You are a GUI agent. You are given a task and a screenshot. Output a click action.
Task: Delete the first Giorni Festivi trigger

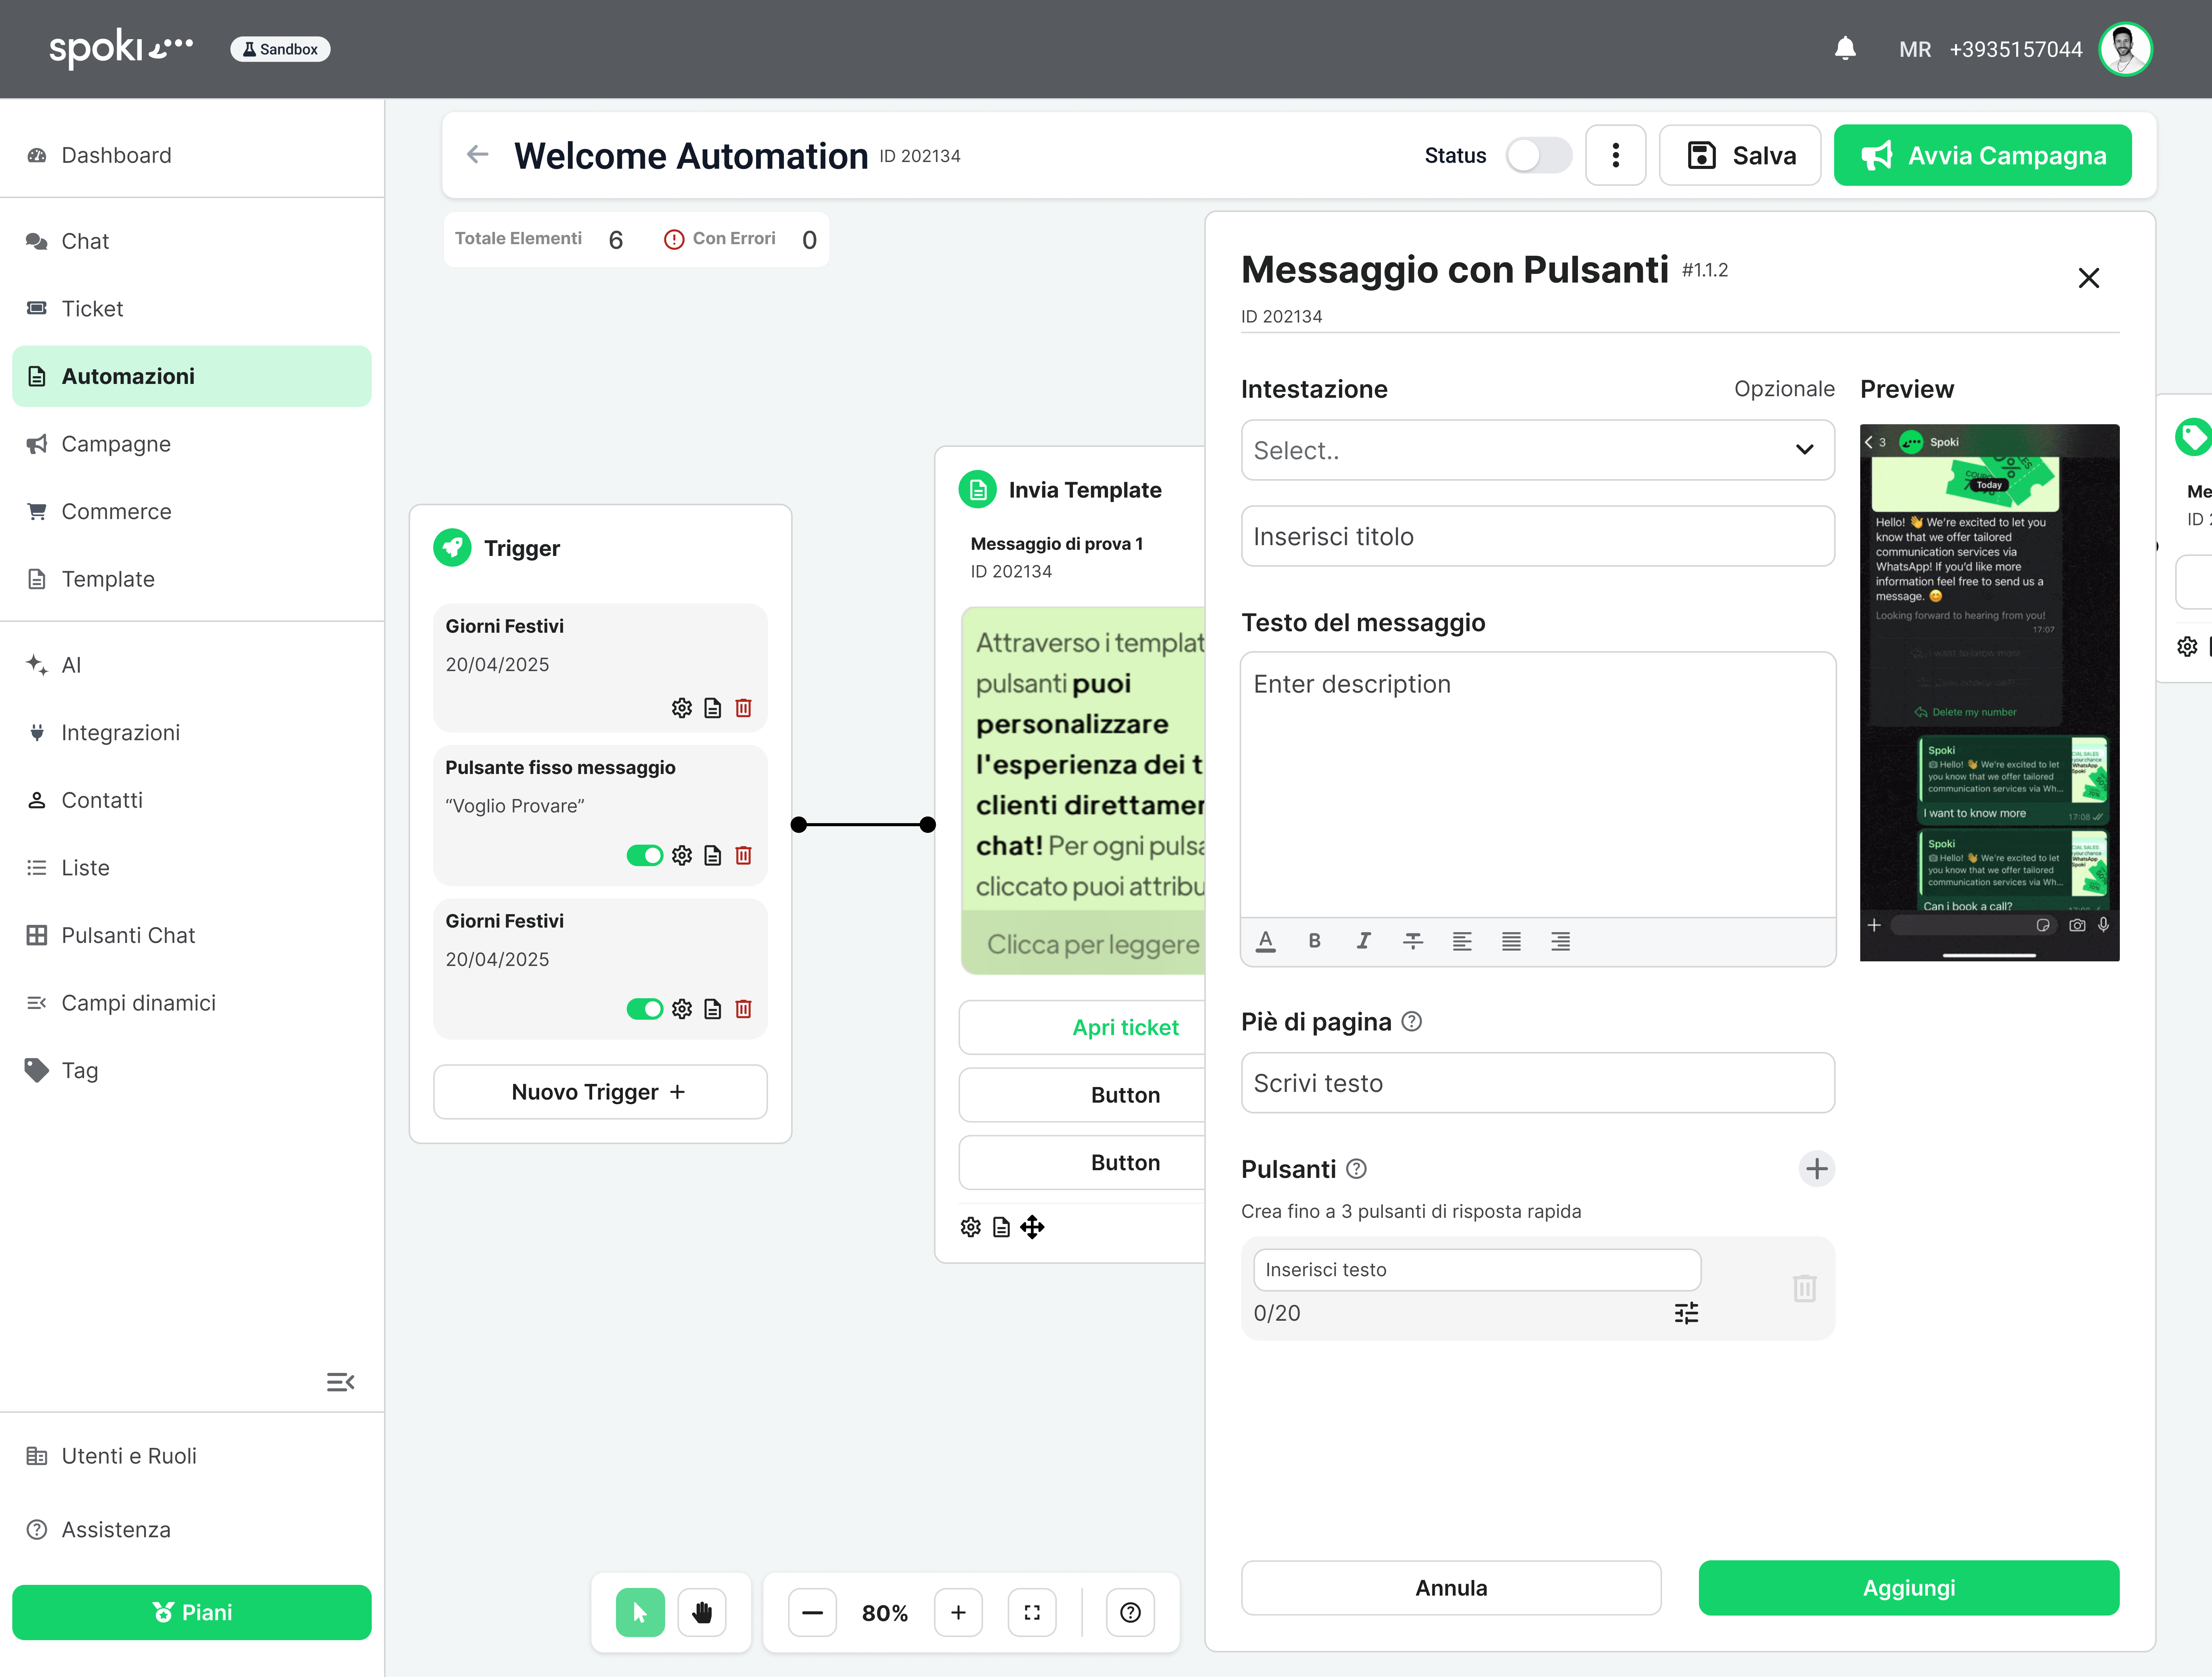743,708
